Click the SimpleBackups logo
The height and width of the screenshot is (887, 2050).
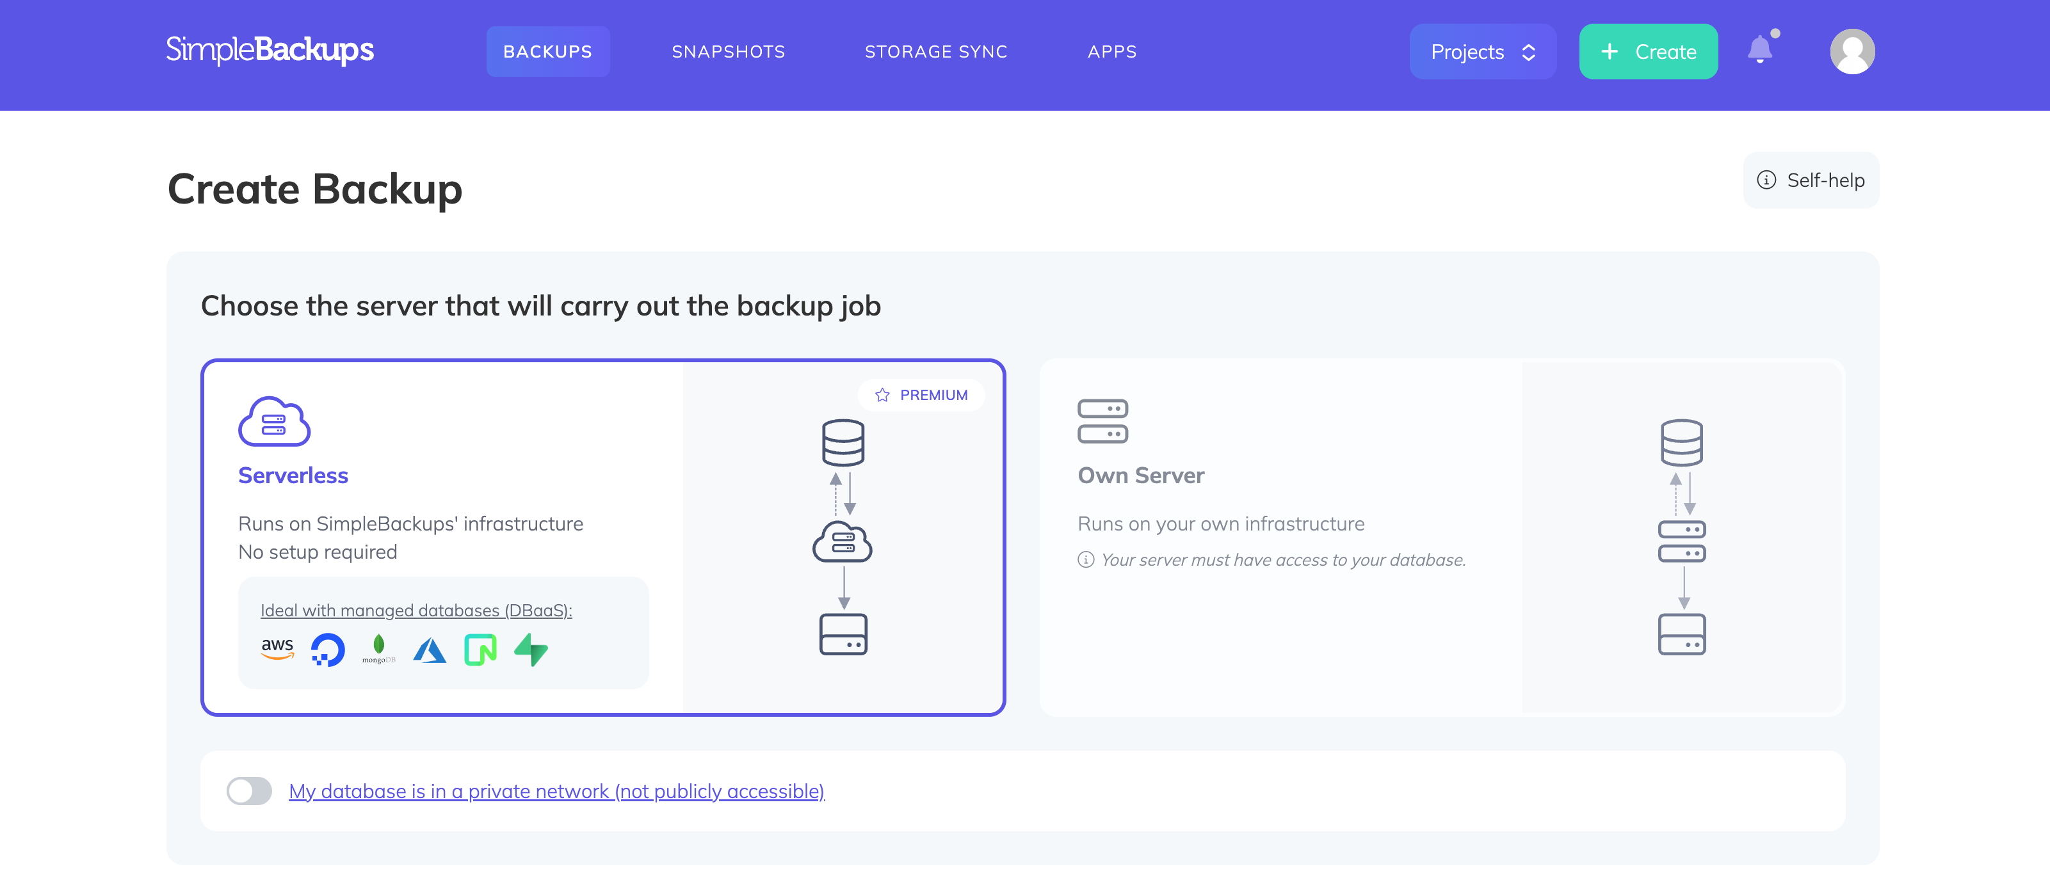click(270, 50)
